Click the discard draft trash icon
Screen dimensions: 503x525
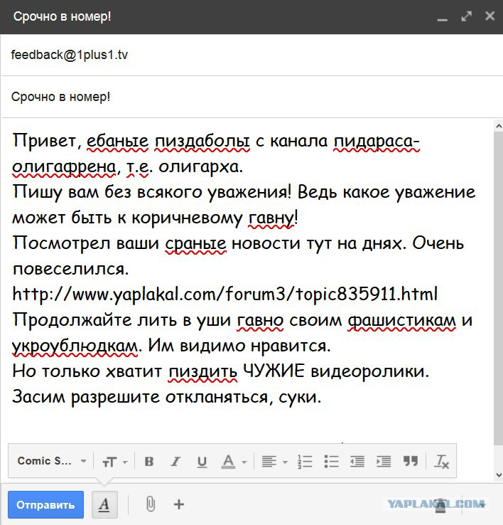(440, 504)
